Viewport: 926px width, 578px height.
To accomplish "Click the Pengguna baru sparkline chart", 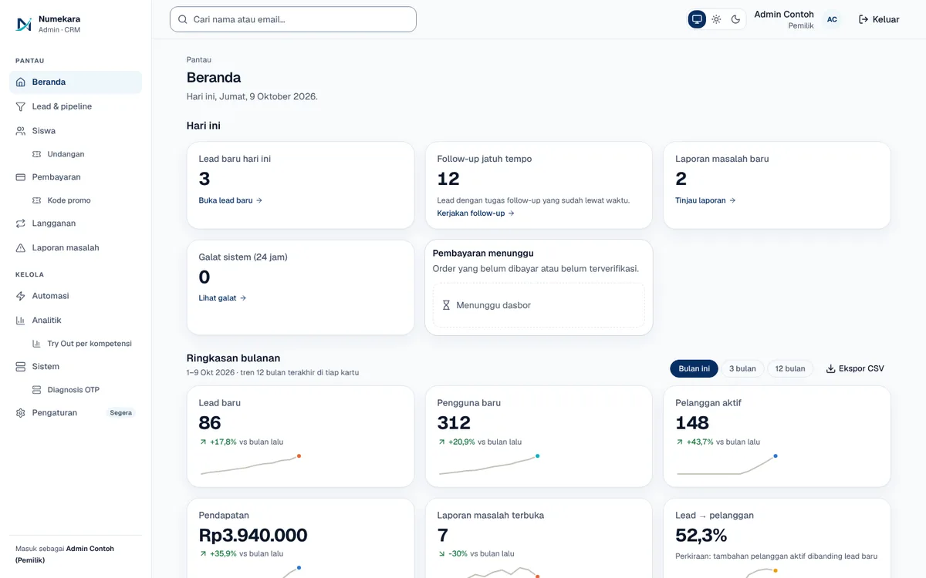I will [x=488, y=465].
